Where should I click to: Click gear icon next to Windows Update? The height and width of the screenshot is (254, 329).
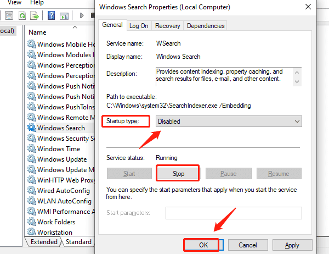[x=32, y=159]
